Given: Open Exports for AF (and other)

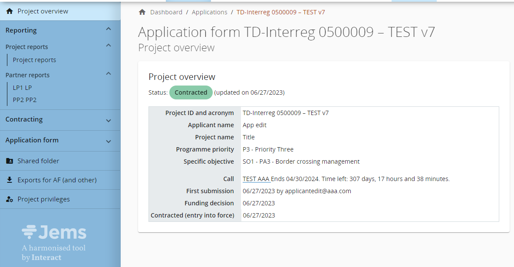Looking at the screenshot, I should tap(57, 180).
